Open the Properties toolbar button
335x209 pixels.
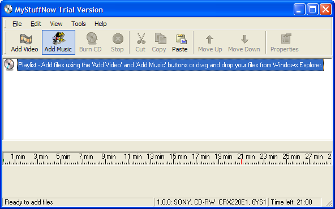pos(285,42)
